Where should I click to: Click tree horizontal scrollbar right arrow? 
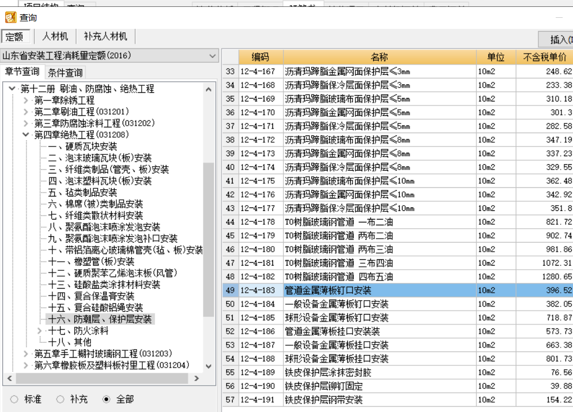point(196,379)
